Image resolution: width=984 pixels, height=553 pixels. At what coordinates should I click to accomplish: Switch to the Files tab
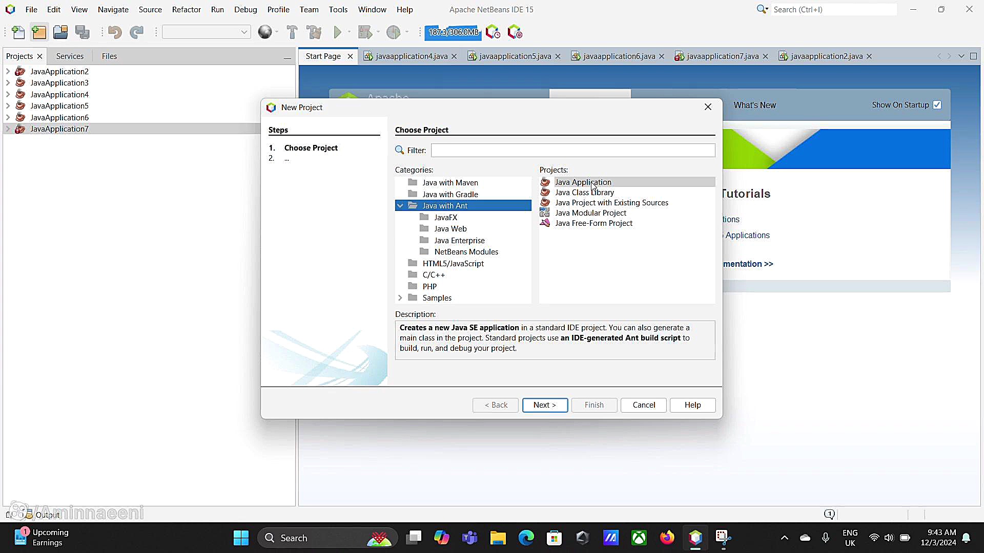click(x=109, y=56)
